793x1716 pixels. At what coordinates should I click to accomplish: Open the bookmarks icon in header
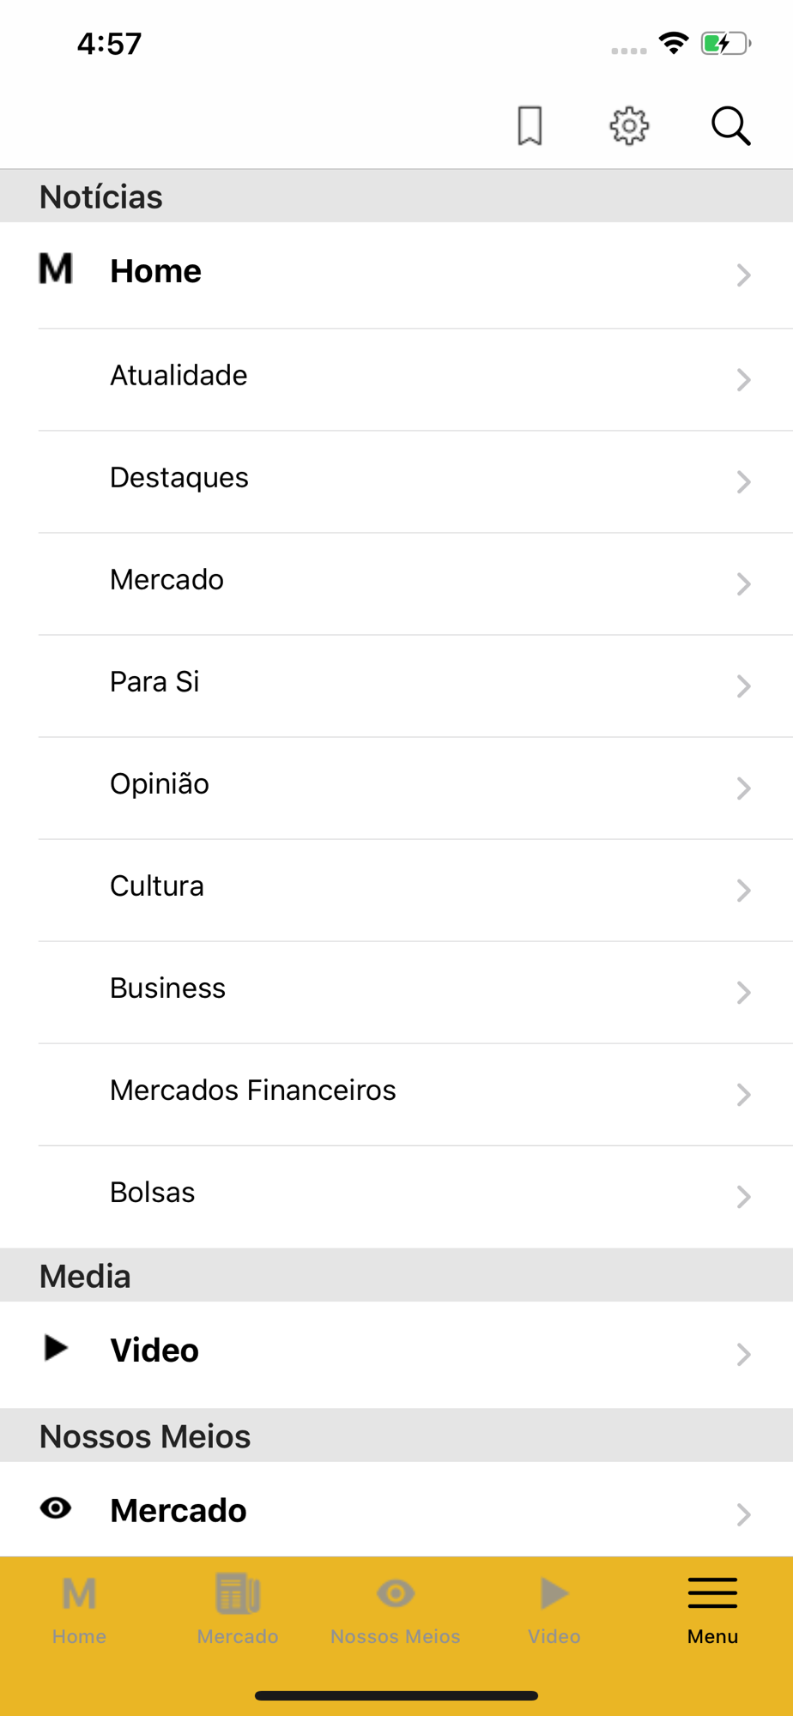pos(530,126)
